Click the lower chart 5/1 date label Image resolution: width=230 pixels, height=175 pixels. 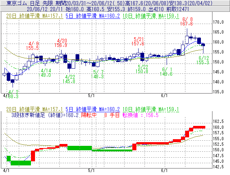coord(91,171)
